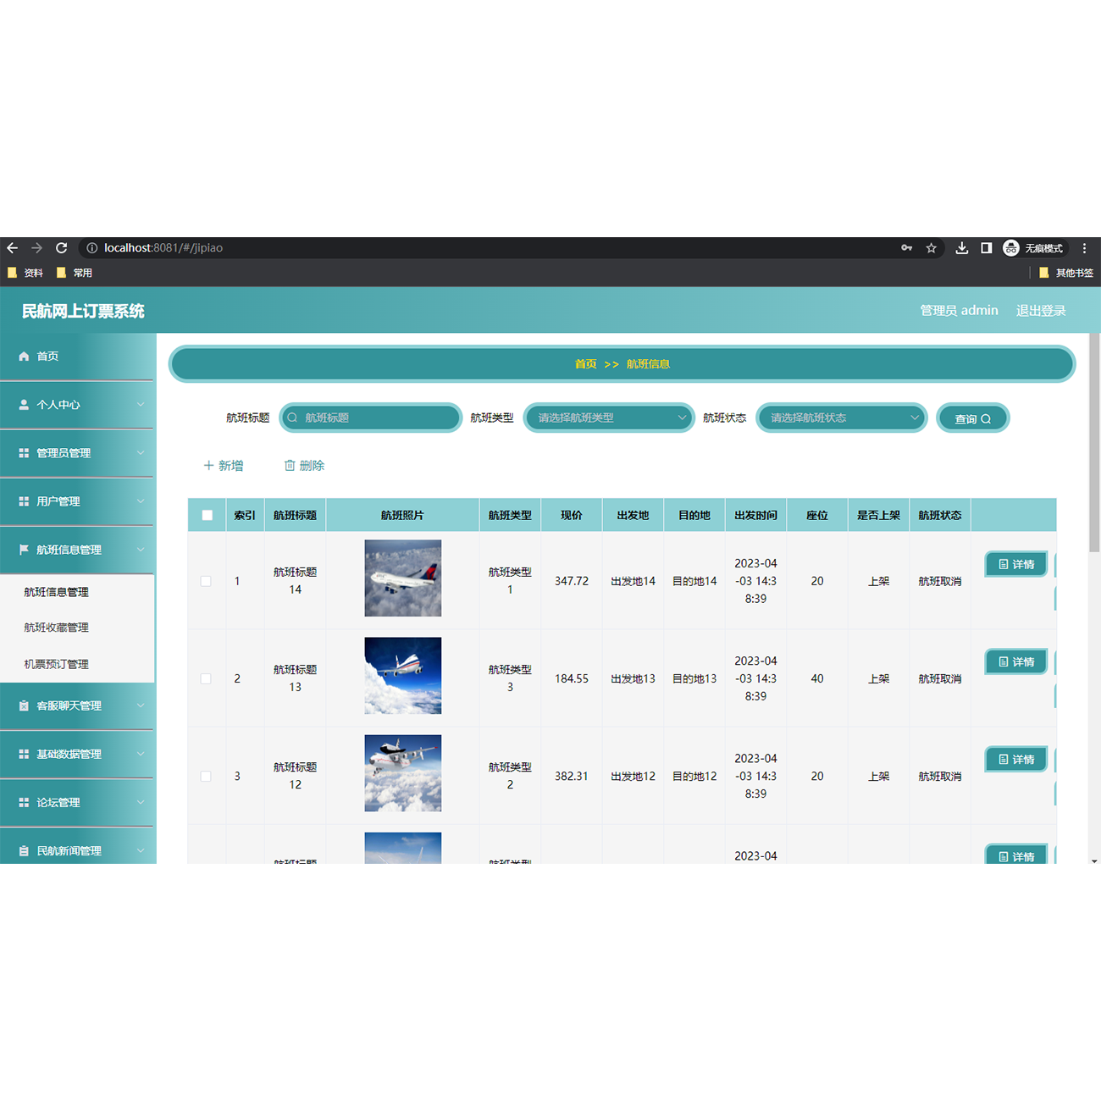Expand 基础数据管理 sidebar chevron

(141, 754)
